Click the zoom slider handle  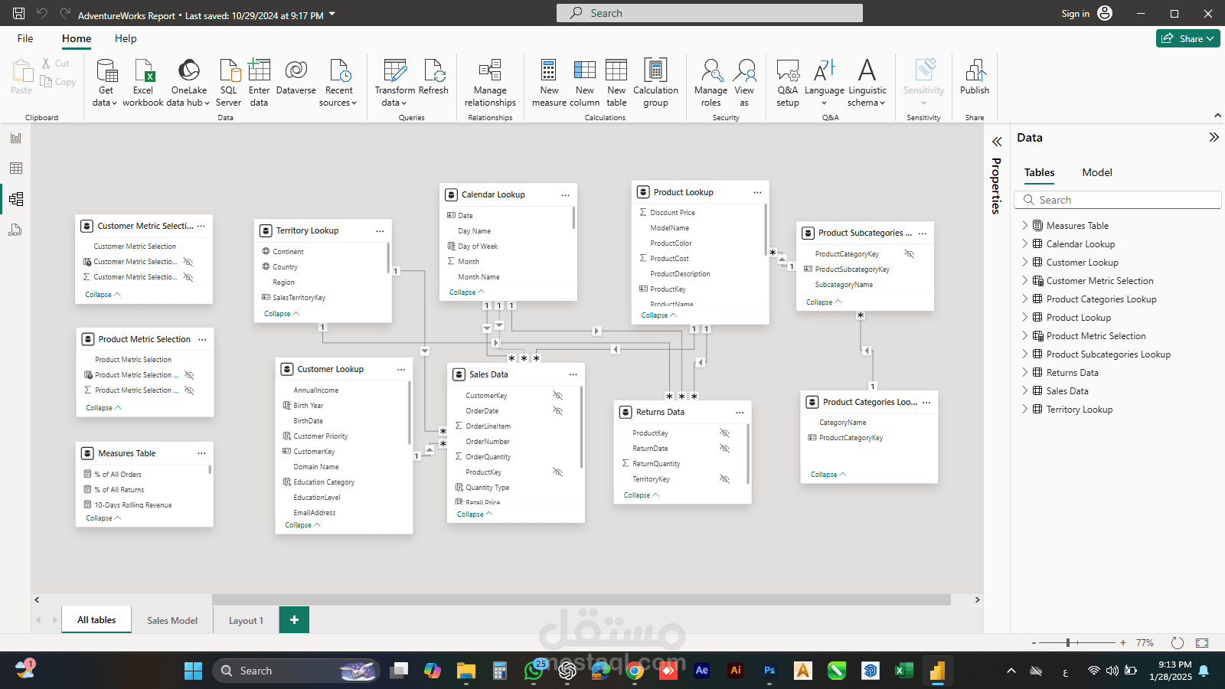tap(1068, 643)
